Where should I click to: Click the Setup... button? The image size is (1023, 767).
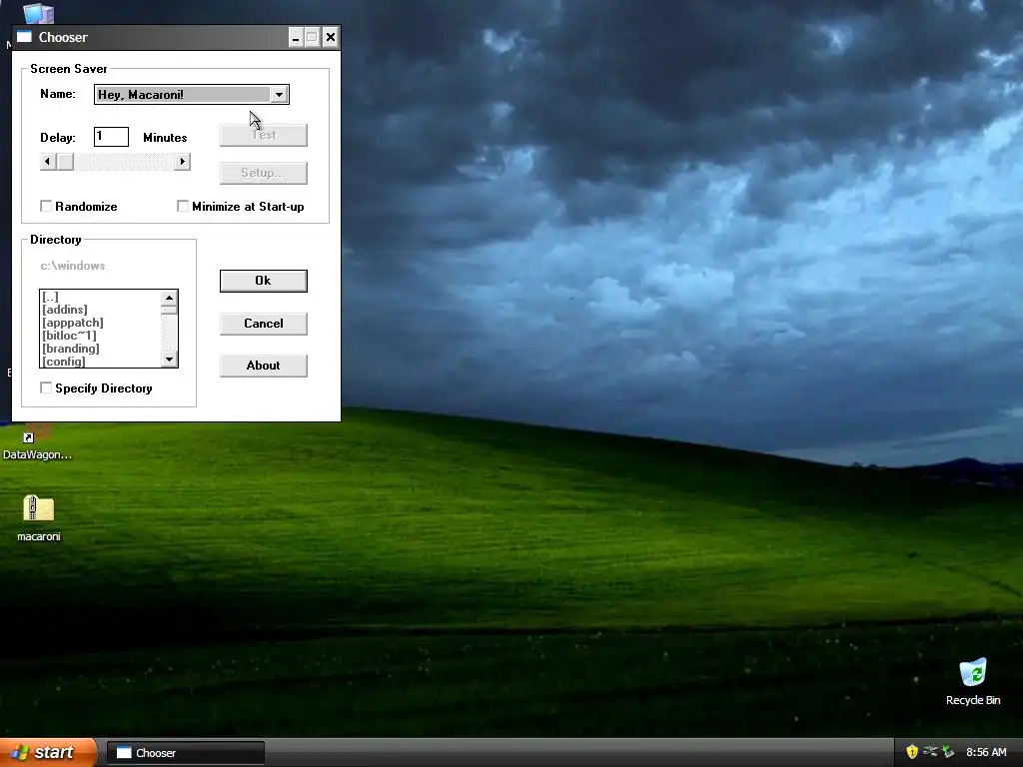pos(264,173)
